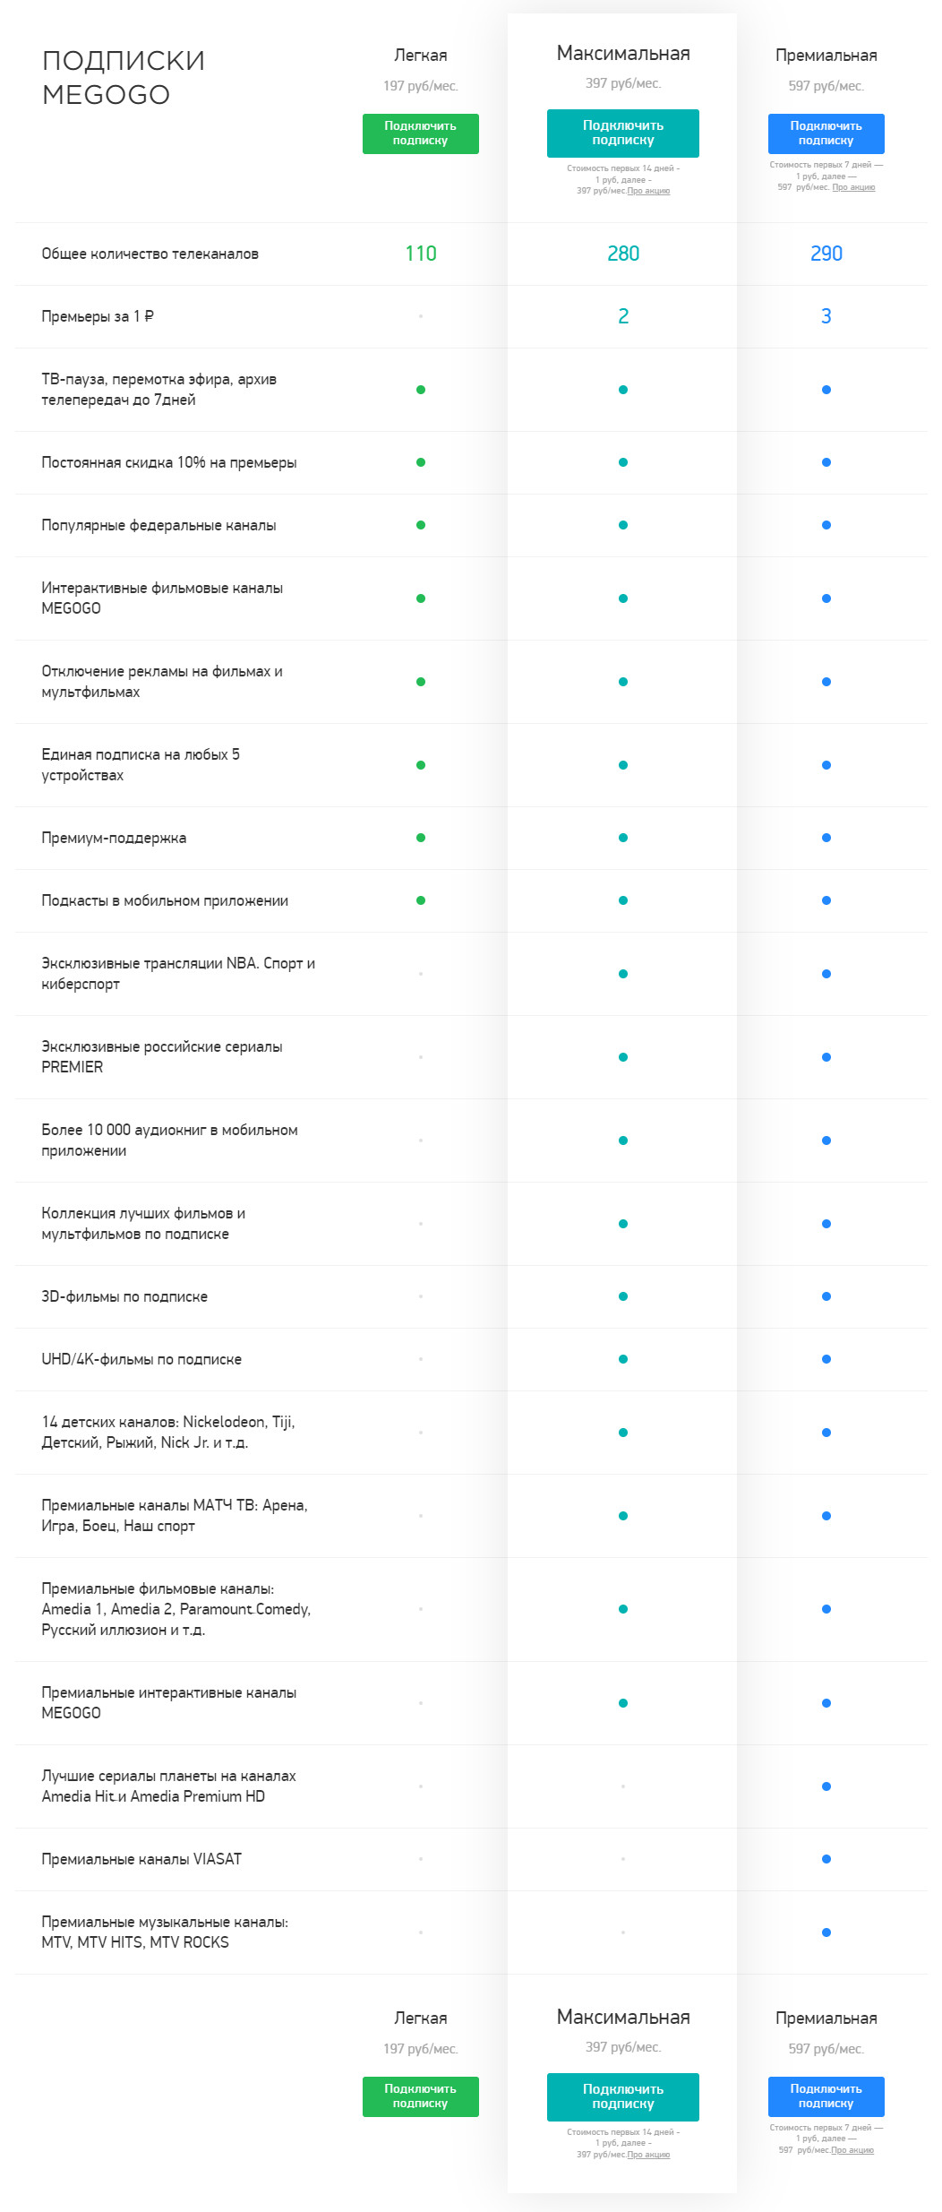Click top green Легкая subscribe button

click(420, 133)
